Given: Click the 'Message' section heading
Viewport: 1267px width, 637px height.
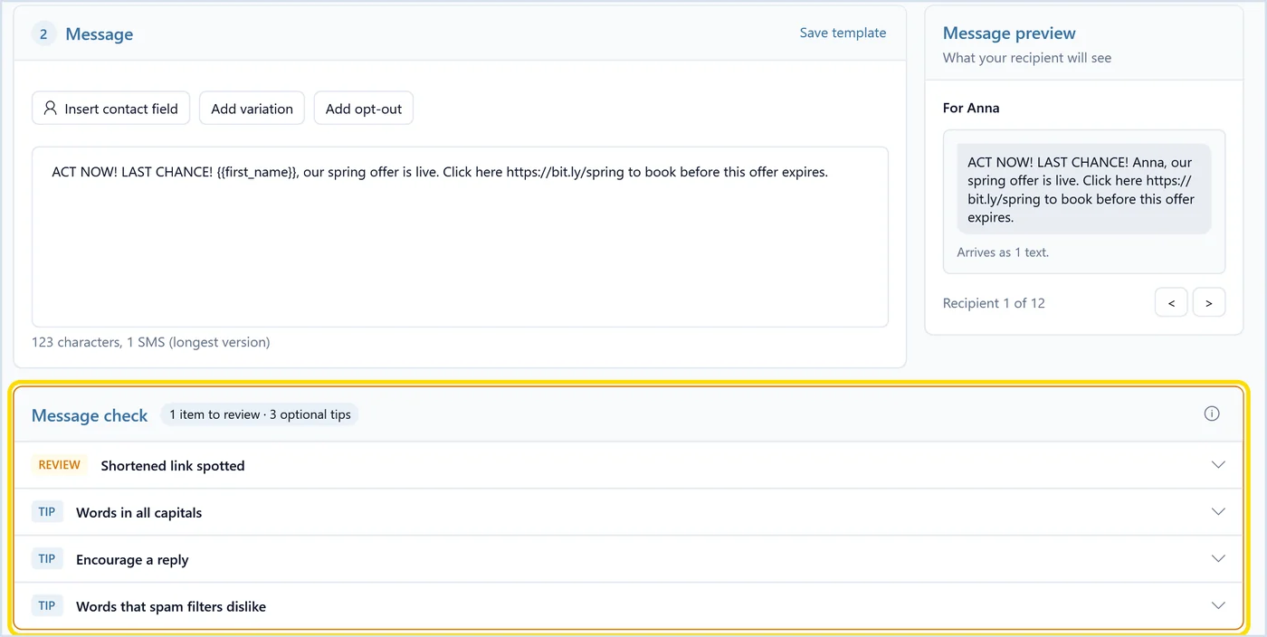Looking at the screenshot, I should [x=100, y=34].
